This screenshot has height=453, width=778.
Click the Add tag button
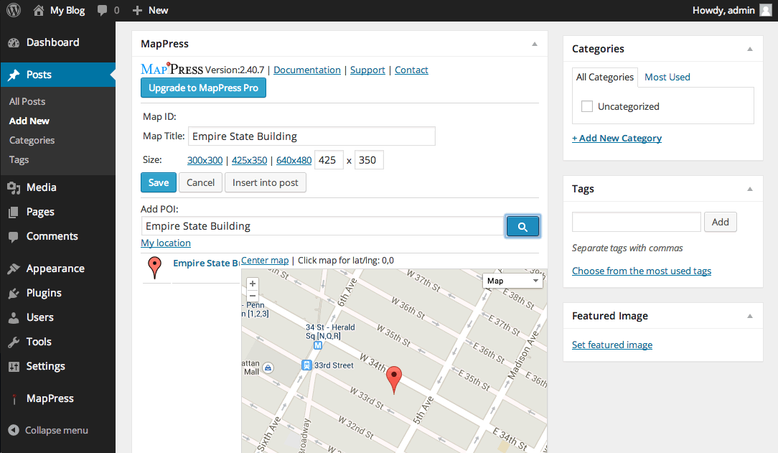coord(721,222)
